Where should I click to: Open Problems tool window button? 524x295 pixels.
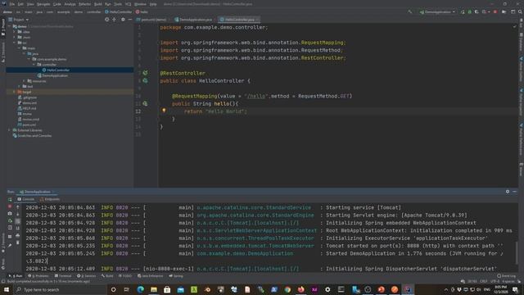(38, 276)
